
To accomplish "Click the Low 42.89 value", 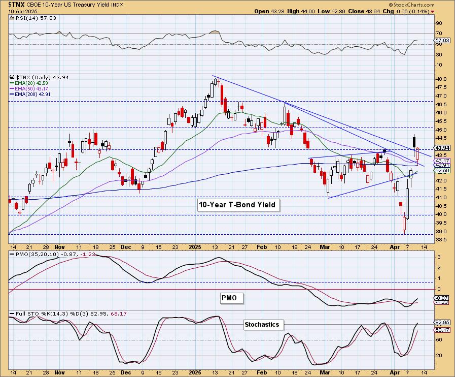I will click(x=331, y=11).
